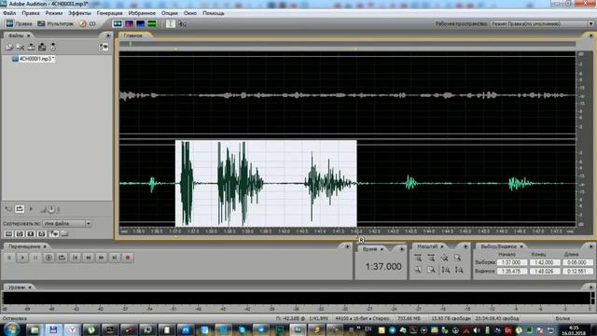Select the Главное tab

132,35
